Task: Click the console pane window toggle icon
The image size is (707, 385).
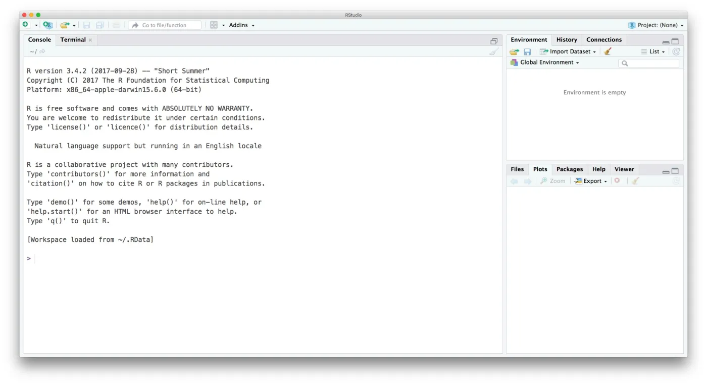Action: click(494, 41)
